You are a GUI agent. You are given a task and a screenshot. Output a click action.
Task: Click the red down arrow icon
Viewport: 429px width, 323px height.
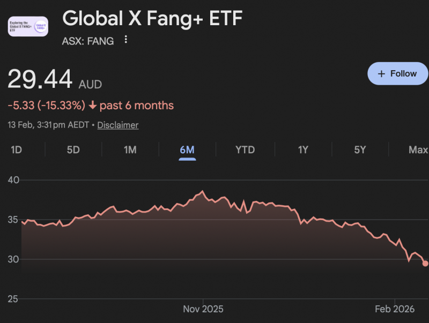(x=92, y=106)
